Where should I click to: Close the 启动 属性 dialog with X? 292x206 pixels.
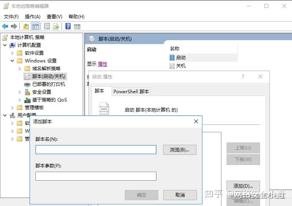[x=260, y=77]
